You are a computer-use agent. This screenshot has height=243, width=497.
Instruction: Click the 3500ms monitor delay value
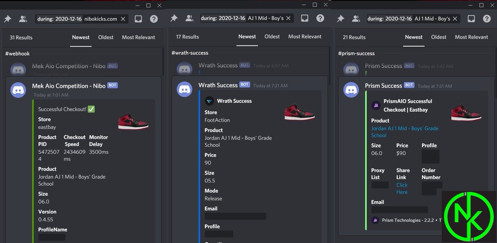[99, 152]
